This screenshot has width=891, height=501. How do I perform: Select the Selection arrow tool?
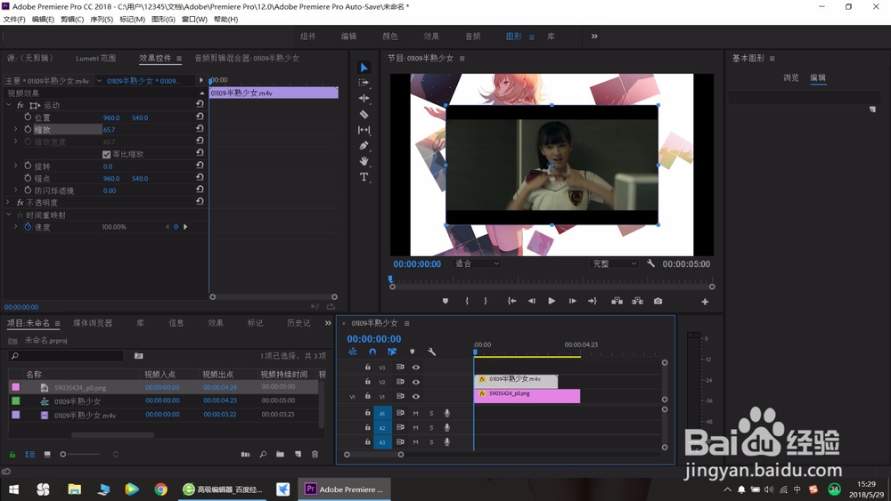pyautogui.click(x=364, y=68)
